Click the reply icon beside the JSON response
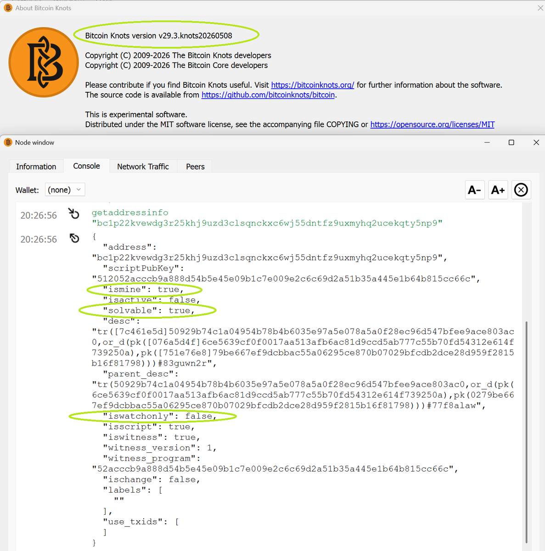 tap(74, 238)
